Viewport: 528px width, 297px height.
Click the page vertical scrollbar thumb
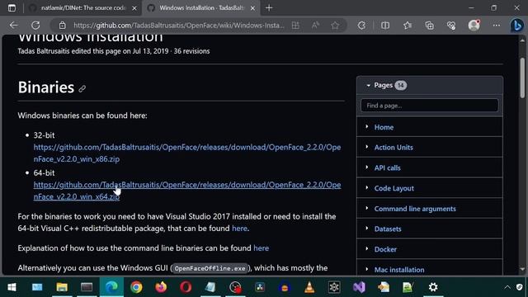(x=522, y=78)
